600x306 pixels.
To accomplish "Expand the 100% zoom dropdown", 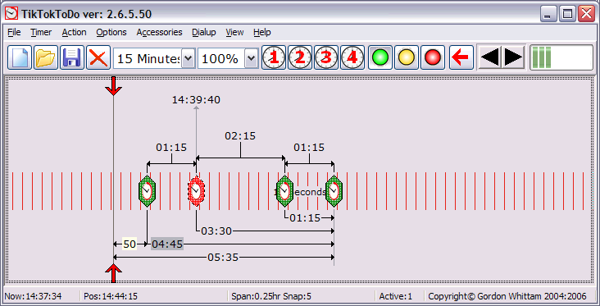I will (x=251, y=58).
